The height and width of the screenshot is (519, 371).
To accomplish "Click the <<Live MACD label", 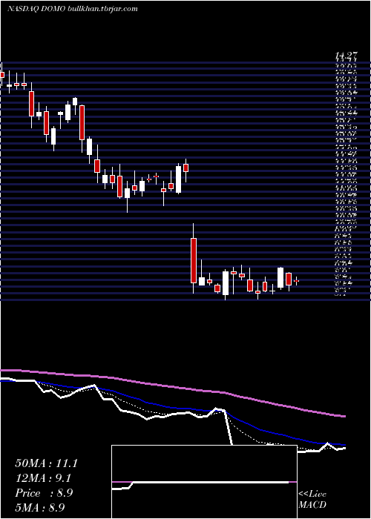I will tap(312, 500).
